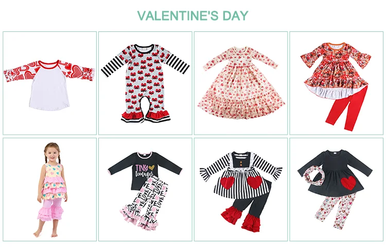View the orange floral tunic outfit
This screenshot has width=386, height=248.
336,83
